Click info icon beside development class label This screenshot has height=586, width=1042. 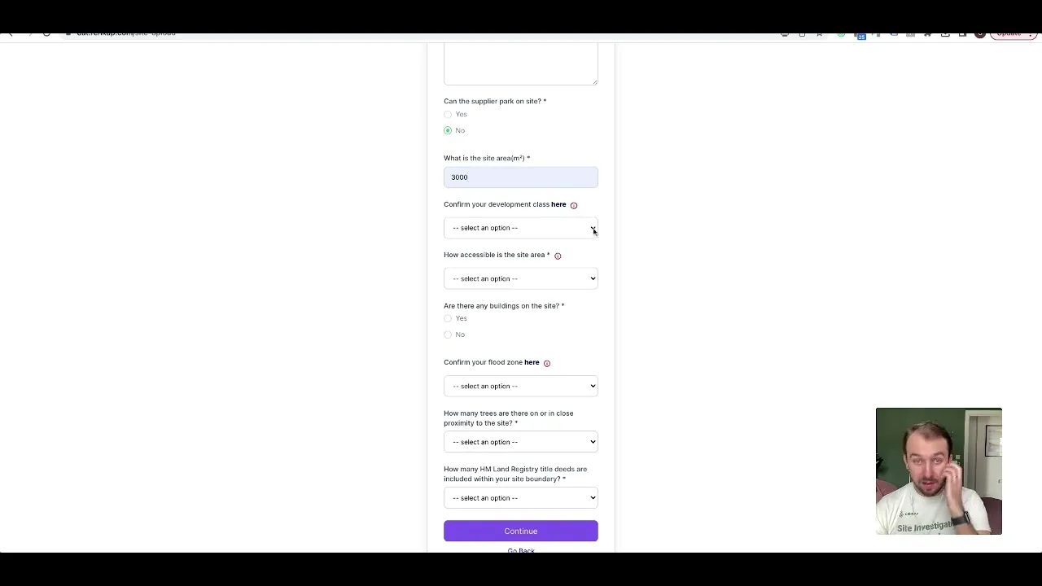coord(574,205)
